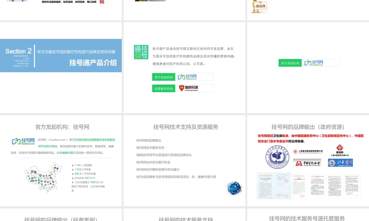Click the bullet 挂号网的品牌输出
Viewport: 369px width, 221px height.
click(149, 140)
